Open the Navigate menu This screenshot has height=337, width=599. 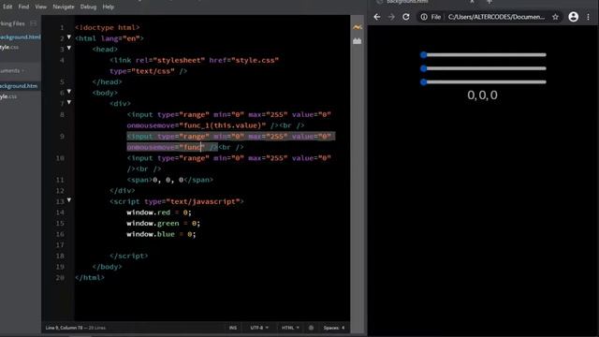64,7
